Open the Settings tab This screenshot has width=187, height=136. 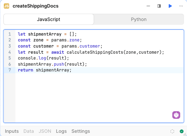81,131
